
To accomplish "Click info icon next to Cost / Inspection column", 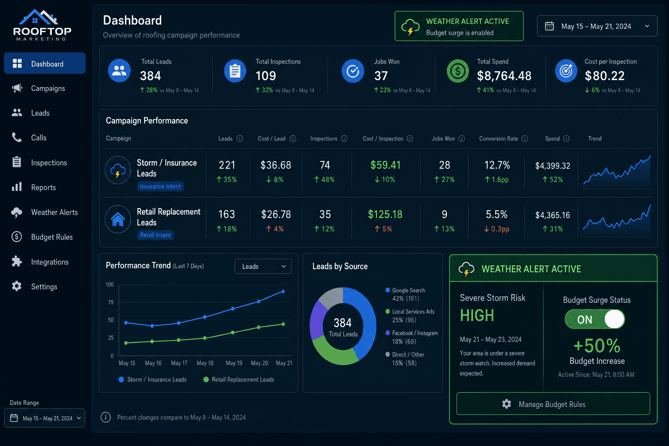I will point(410,139).
